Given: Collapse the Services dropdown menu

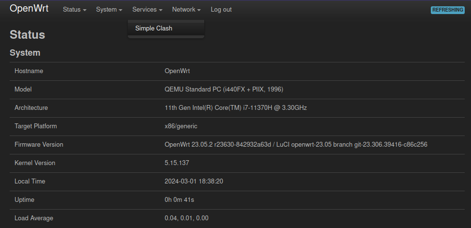Looking at the screenshot, I should click(x=147, y=10).
